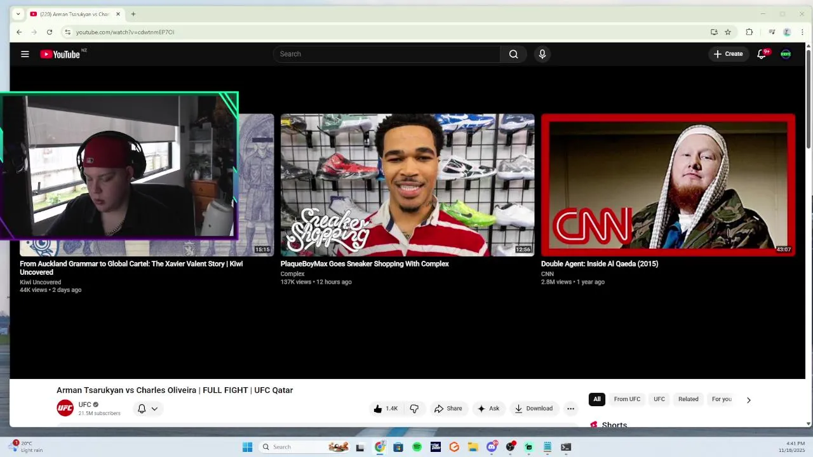Play the PlaqueBoyMax Sneaker Shopping thumbnail
This screenshot has height=457, width=813.
point(407,185)
